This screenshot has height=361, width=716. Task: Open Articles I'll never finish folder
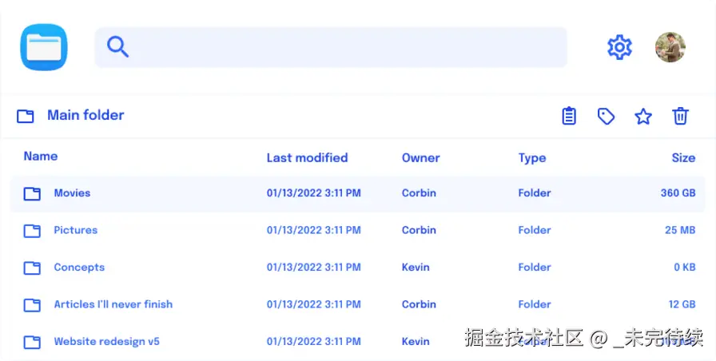pyautogui.click(x=113, y=304)
